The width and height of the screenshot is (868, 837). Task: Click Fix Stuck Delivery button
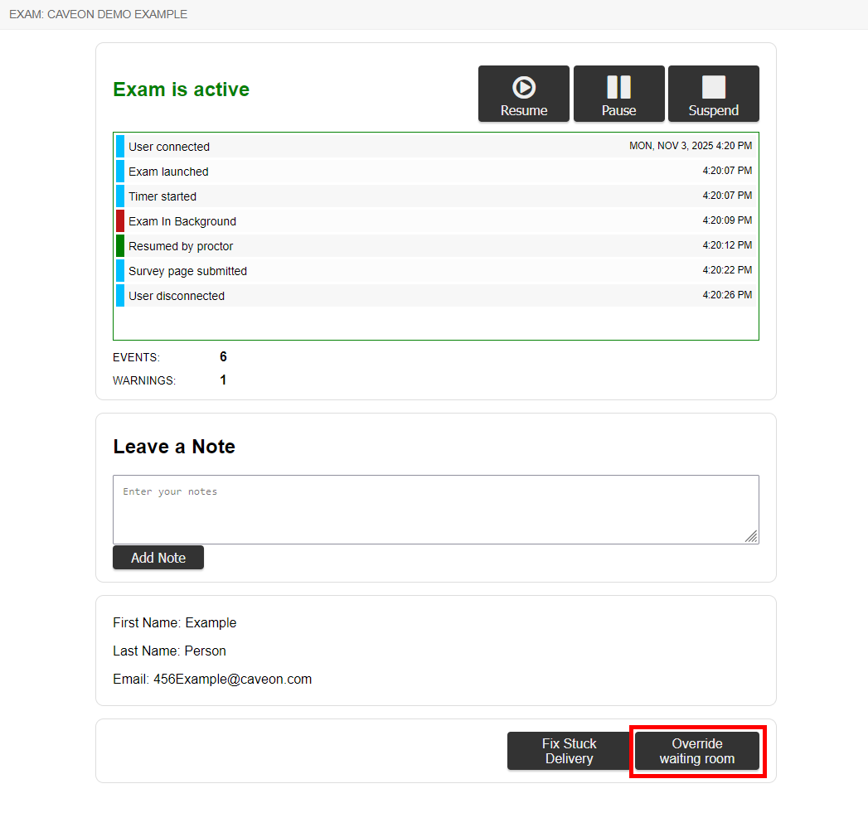pos(569,751)
